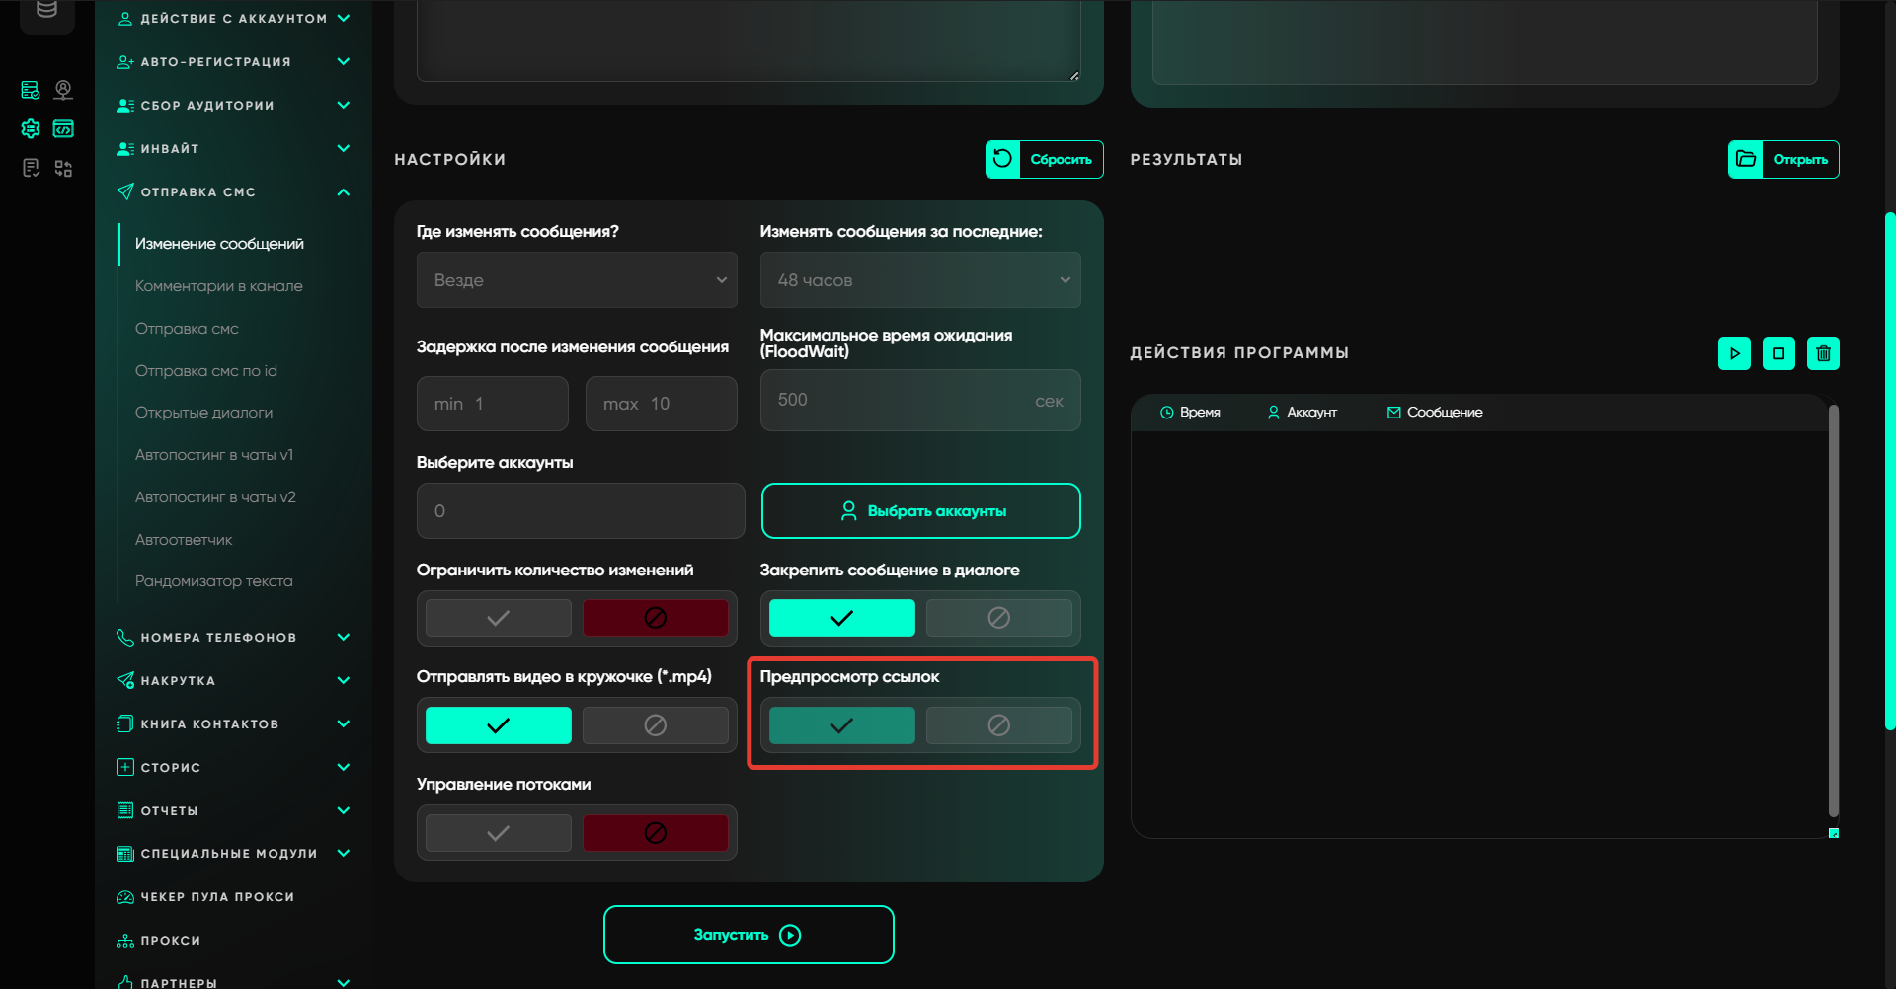Screen dimensions: 1896x989
Task: Click the code window icon in left strip
Action: click(x=63, y=128)
